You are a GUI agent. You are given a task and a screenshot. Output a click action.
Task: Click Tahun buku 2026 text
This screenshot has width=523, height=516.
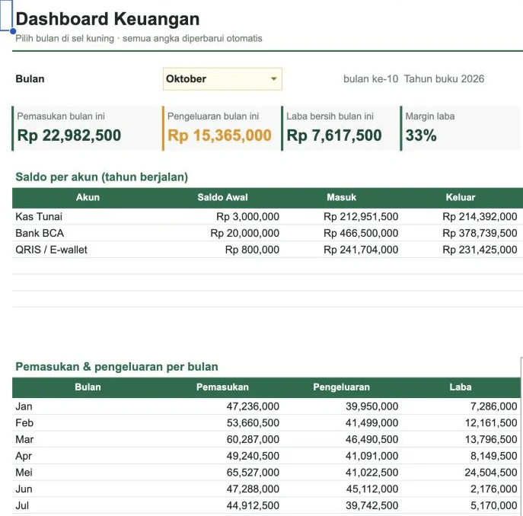point(444,79)
